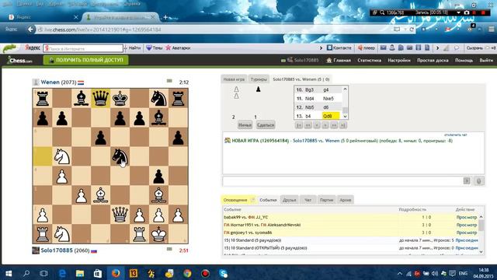Open the Архив tab
The image size is (497, 280).
pyautogui.click(x=345, y=200)
